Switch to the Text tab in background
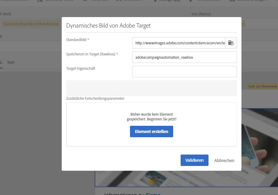 (11, 62)
